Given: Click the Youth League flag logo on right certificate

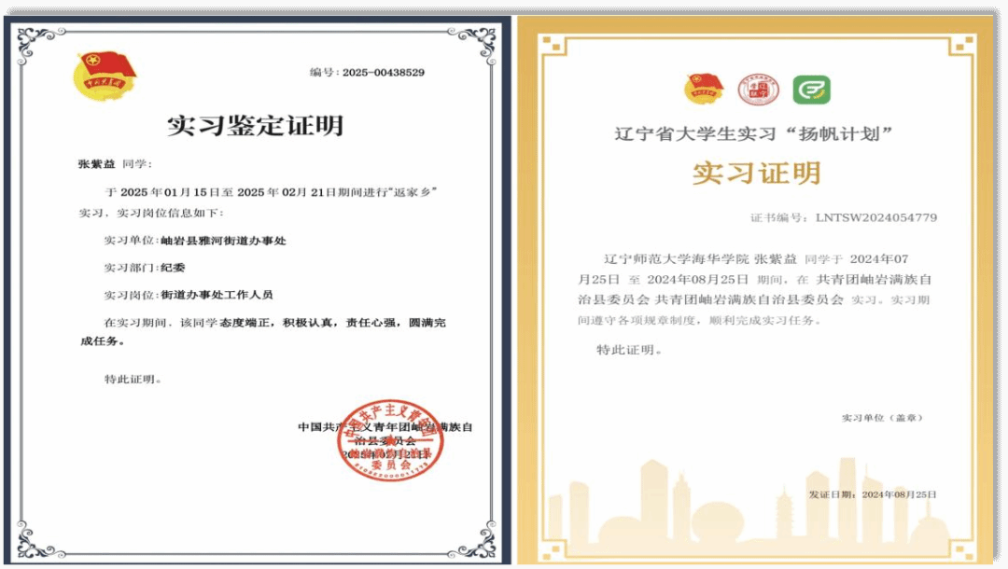Looking at the screenshot, I should [704, 90].
